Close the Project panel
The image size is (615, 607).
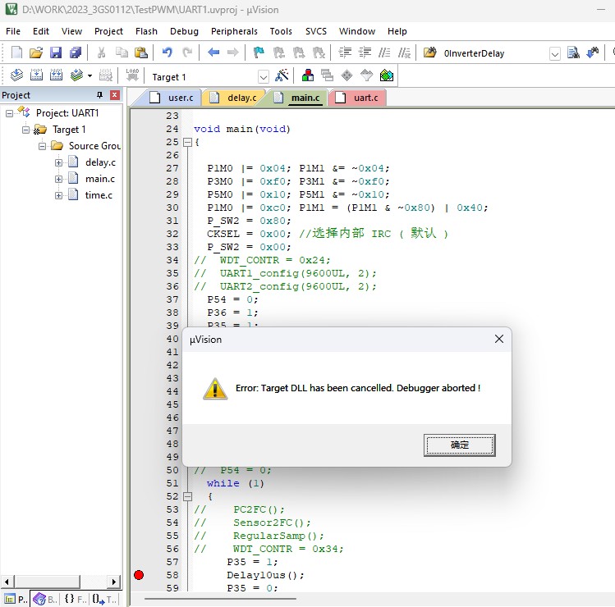pos(114,95)
